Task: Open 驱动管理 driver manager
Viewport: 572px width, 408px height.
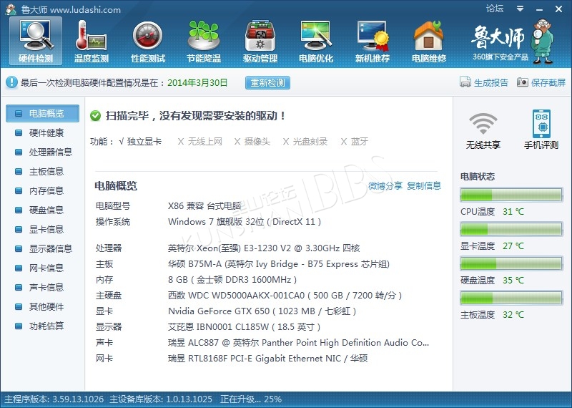Action: point(260,42)
